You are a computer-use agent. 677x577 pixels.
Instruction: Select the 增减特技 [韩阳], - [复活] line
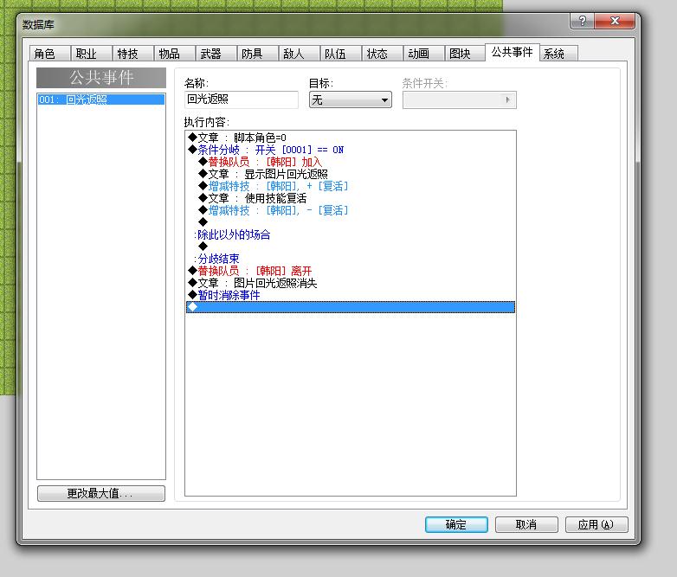[x=350, y=210]
